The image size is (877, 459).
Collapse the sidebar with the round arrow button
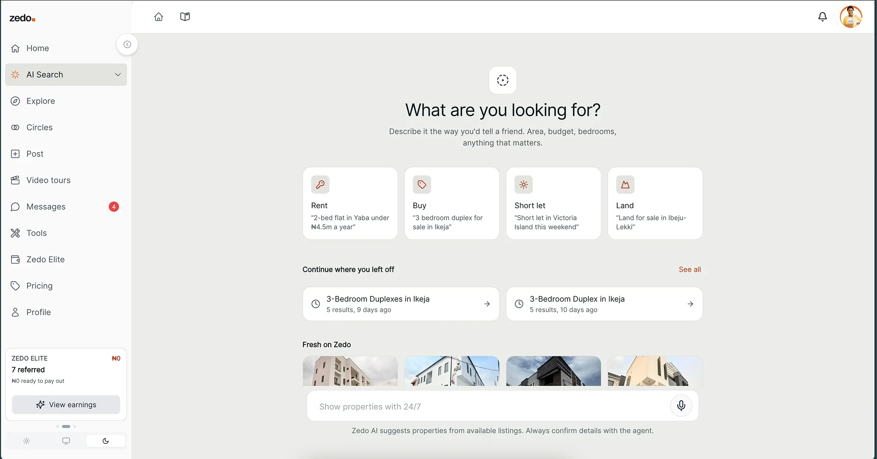click(127, 45)
